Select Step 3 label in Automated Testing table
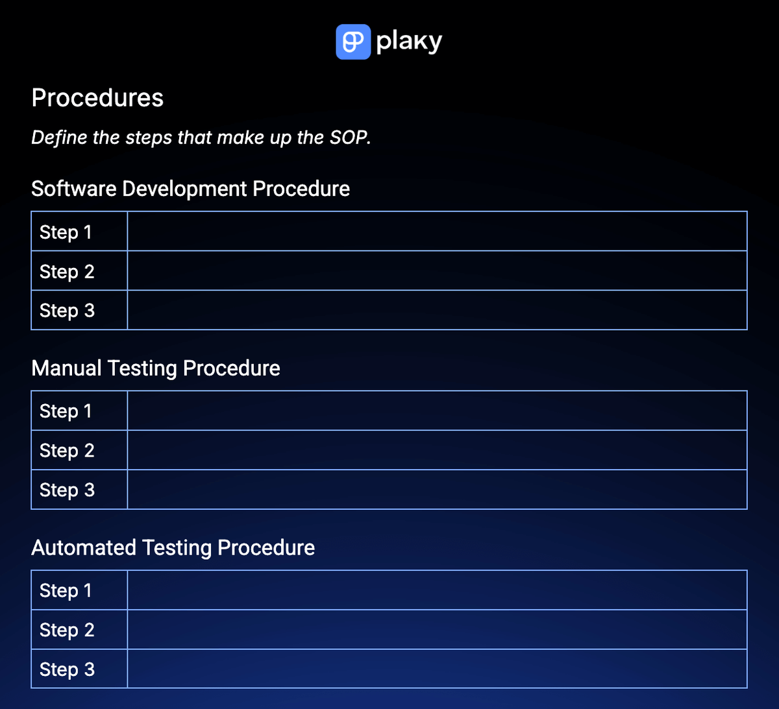The image size is (779, 709). pyautogui.click(x=67, y=669)
